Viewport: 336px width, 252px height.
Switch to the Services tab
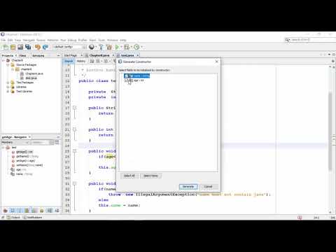(38, 55)
